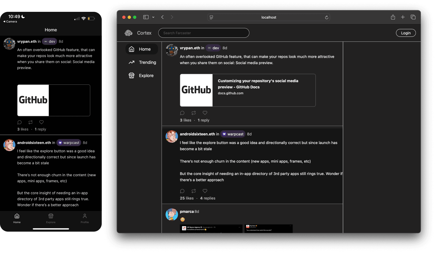Open vrypan.eth profile link in browser

point(190,48)
